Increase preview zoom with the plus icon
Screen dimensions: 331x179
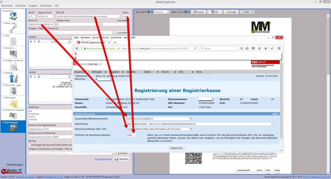[149, 12]
